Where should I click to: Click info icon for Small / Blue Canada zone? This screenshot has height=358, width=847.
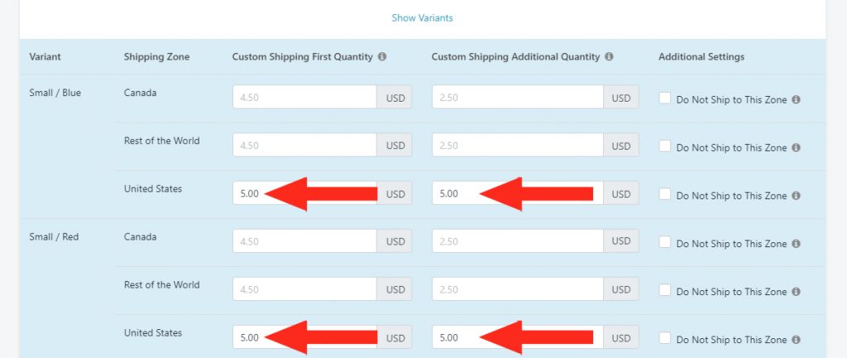[796, 100]
